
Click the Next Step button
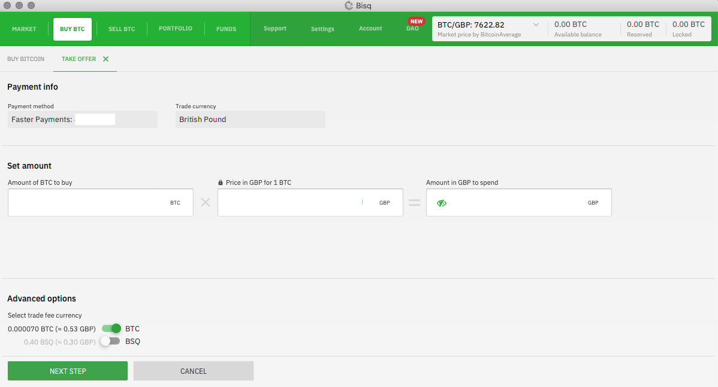click(x=68, y=371)
